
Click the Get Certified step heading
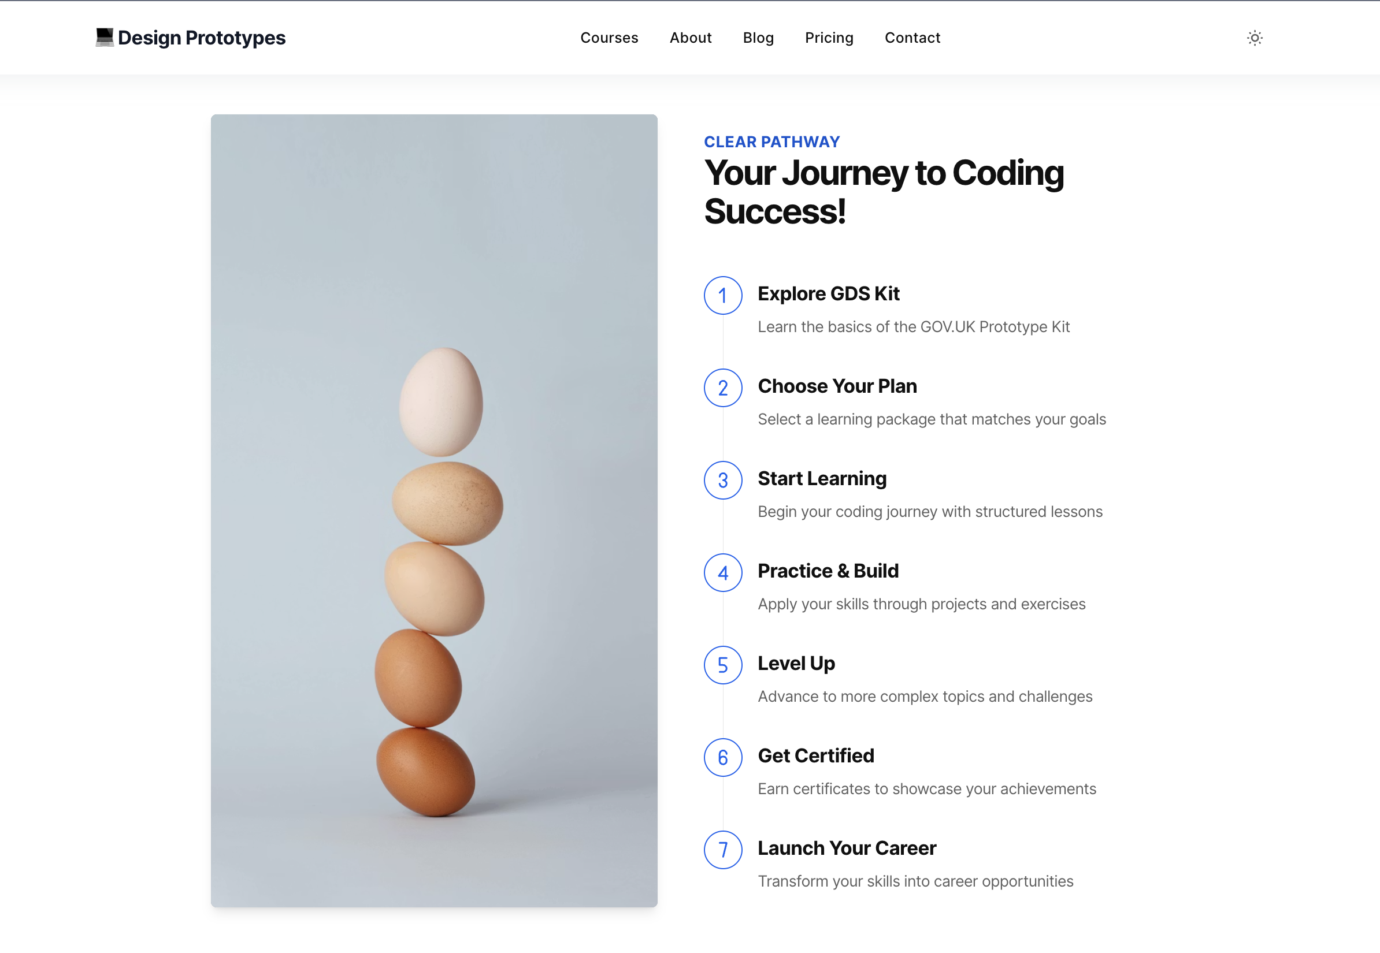(x=815, y=755)
